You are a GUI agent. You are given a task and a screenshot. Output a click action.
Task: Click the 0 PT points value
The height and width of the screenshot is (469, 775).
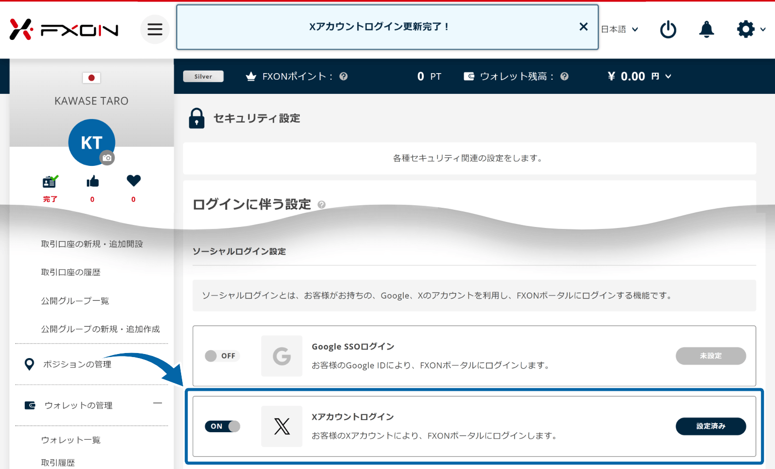point(429,76)
